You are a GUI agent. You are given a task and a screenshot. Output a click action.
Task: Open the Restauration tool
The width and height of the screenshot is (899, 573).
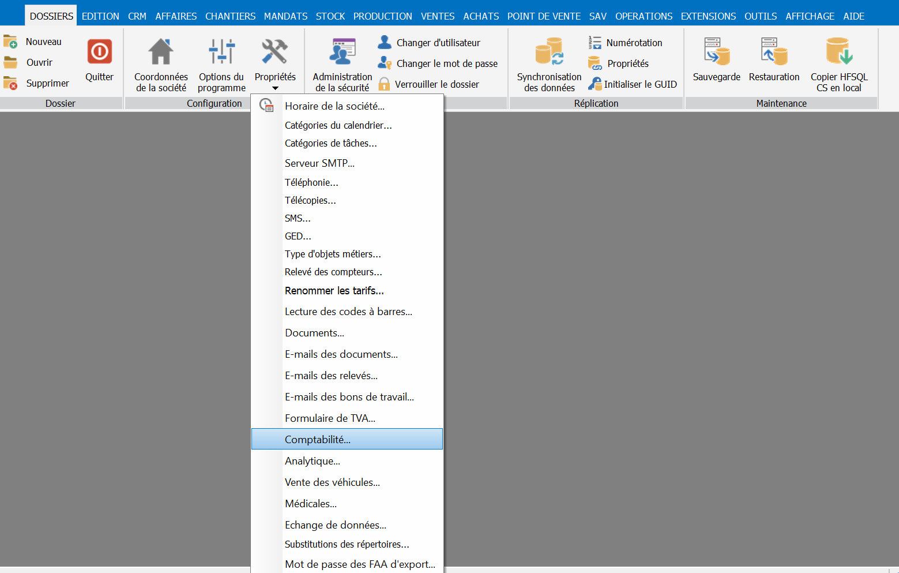(774, 52)
